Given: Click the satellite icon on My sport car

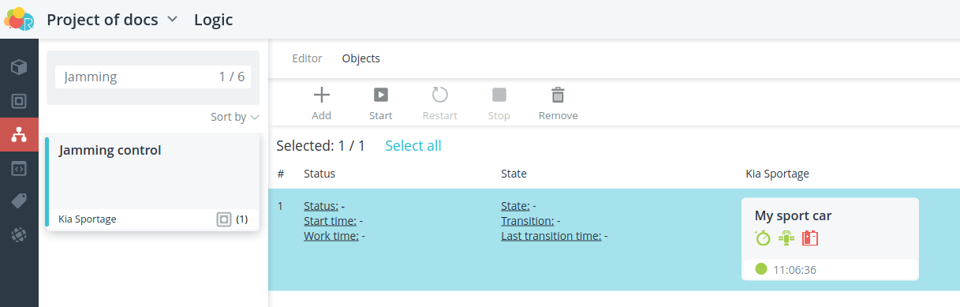Looking at the screenshot, I should click(x=786, y=238).
